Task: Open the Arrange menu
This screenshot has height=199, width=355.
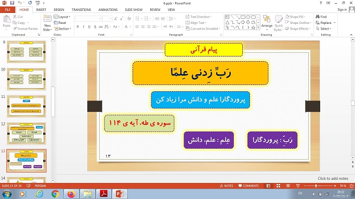Action: 267,23
